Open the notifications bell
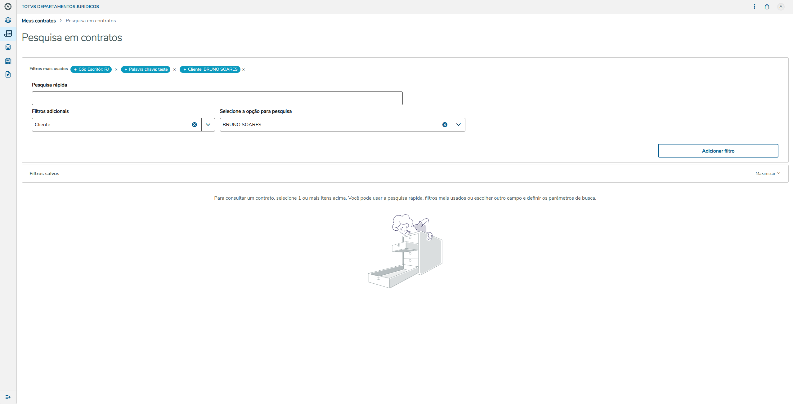Image resolution: width=793 pixels, height=404 pixels. [x=767, y=7]
